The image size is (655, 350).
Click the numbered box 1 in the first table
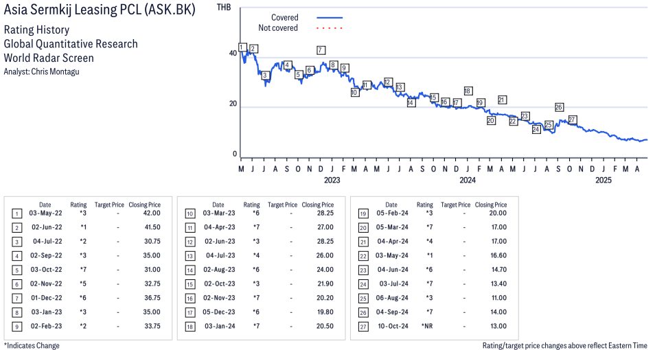point(16,214)
